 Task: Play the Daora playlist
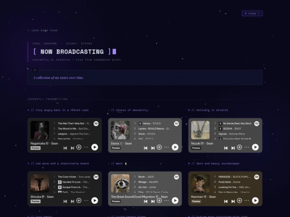(175, 147)
